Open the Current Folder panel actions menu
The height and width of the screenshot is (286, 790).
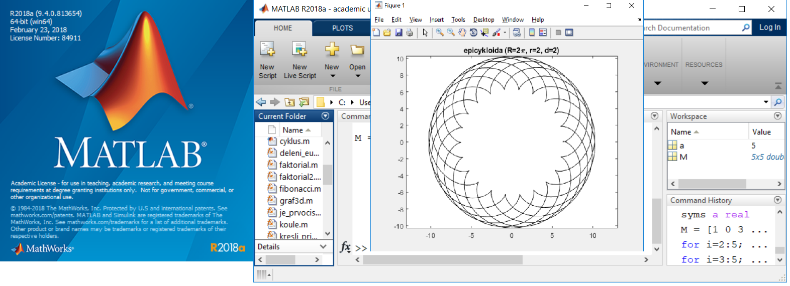[325, 116]
